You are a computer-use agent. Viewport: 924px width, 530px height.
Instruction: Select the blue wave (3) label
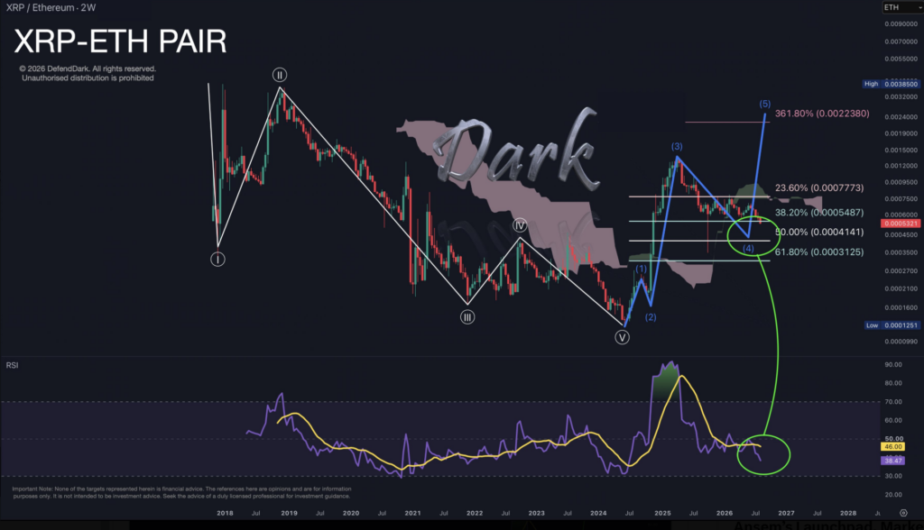pyautogui.click(x=677, y=146)
